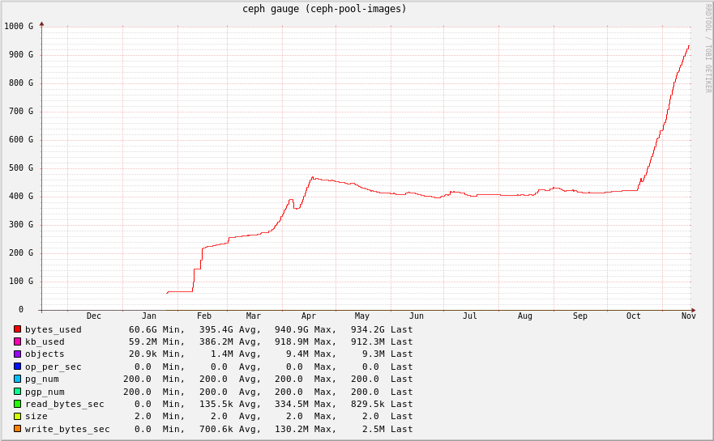Click the Nov label on the time axis
714x441 pixels.
688,316
